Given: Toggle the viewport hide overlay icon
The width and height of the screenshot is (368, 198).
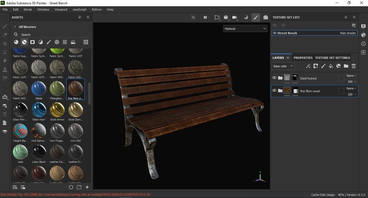Looking at the screenshot, I should pos(193,17).
